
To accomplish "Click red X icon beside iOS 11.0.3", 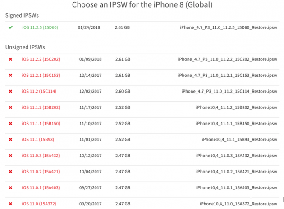I will (10, 156).
